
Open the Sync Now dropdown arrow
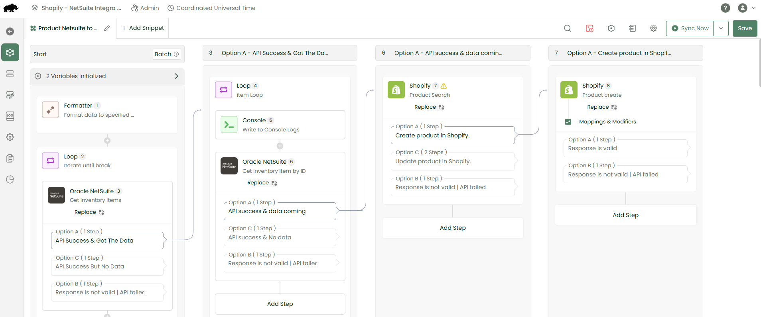pos(721,28)
